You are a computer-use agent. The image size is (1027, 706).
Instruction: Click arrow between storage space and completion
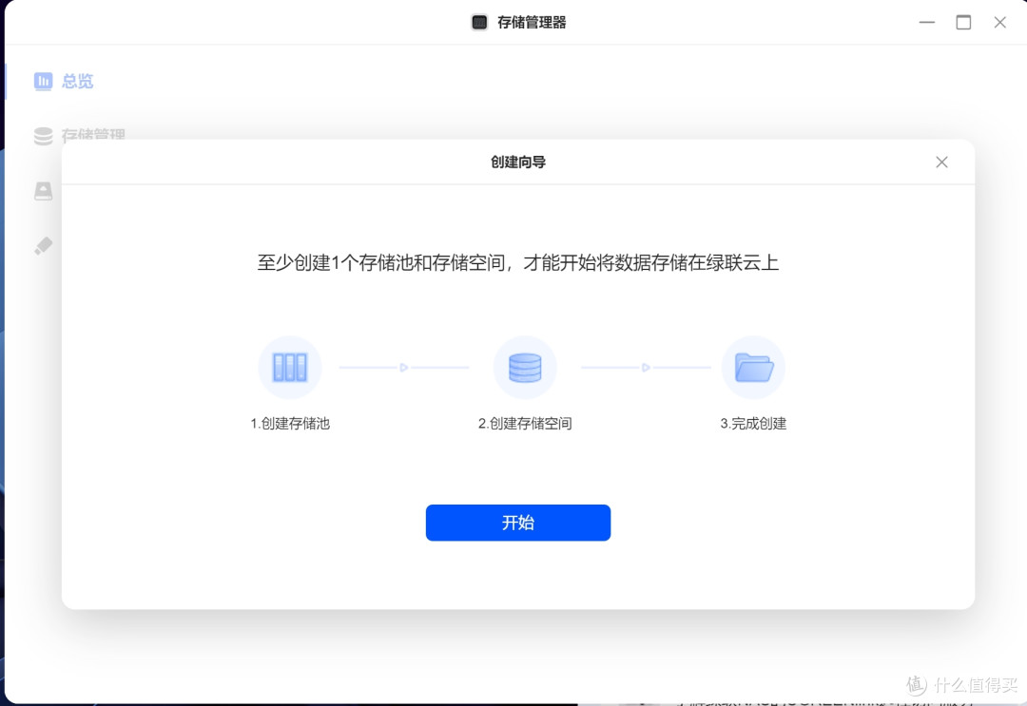click(647, 368)
